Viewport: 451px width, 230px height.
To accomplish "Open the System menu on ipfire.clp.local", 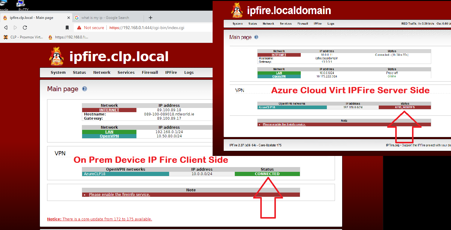I will [58, 72].
